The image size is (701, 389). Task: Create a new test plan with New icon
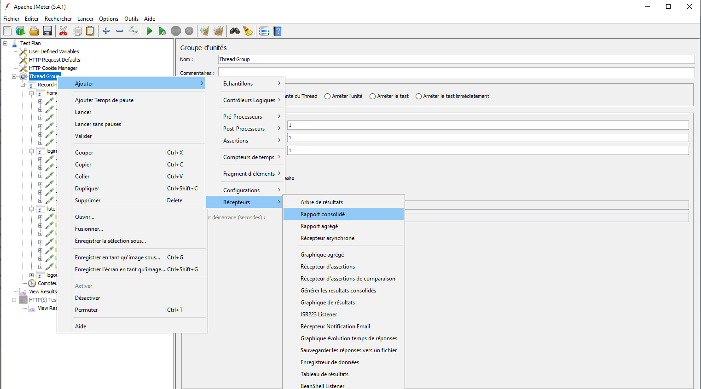7,31
